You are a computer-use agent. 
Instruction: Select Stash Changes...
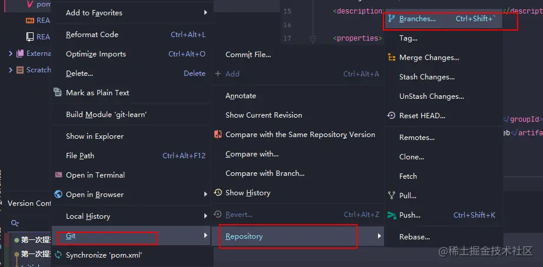443,77
